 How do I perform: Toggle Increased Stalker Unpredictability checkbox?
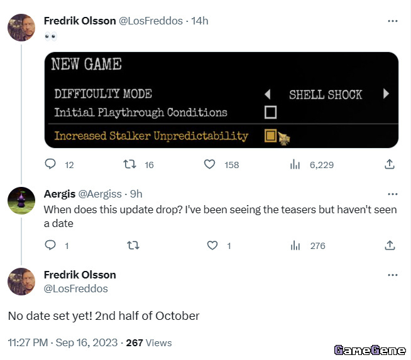tap(270, 135)
